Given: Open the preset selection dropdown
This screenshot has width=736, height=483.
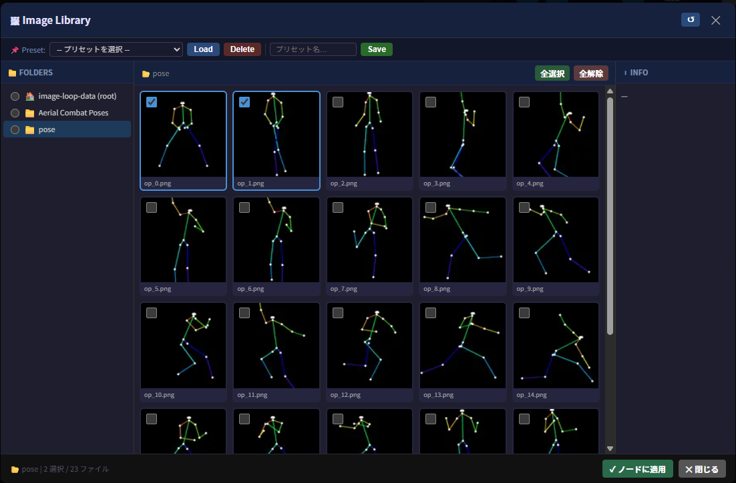Looking at the screenshot, I should coord(116,49).
